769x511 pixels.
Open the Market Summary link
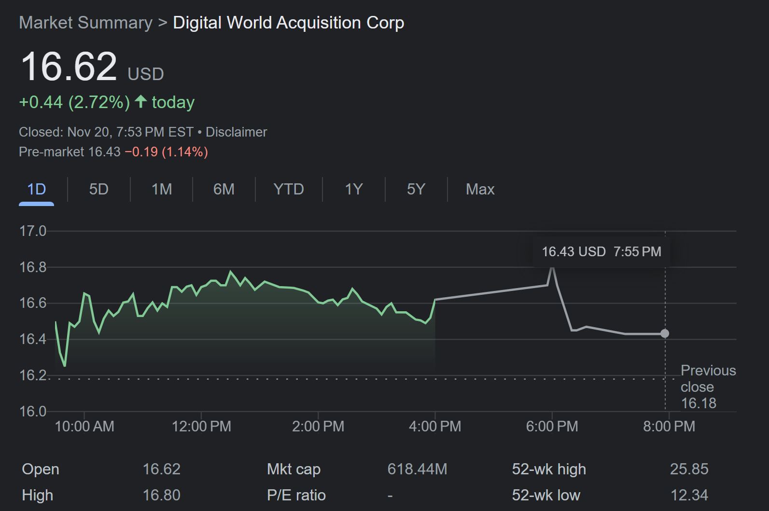85,23
